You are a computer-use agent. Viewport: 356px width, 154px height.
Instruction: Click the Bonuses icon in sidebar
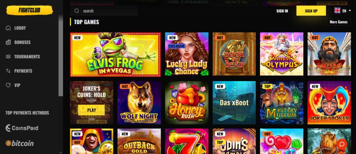(x=8, y=42)
